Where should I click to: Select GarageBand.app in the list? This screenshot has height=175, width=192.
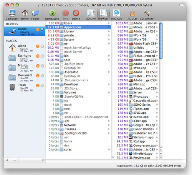click(x=137, y=101)
